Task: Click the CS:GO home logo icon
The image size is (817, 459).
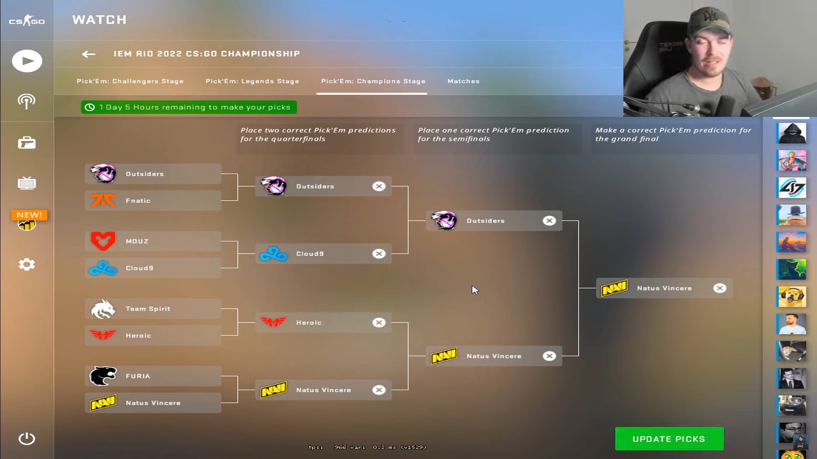Action: pyautogui.click(x=26, y=21)
